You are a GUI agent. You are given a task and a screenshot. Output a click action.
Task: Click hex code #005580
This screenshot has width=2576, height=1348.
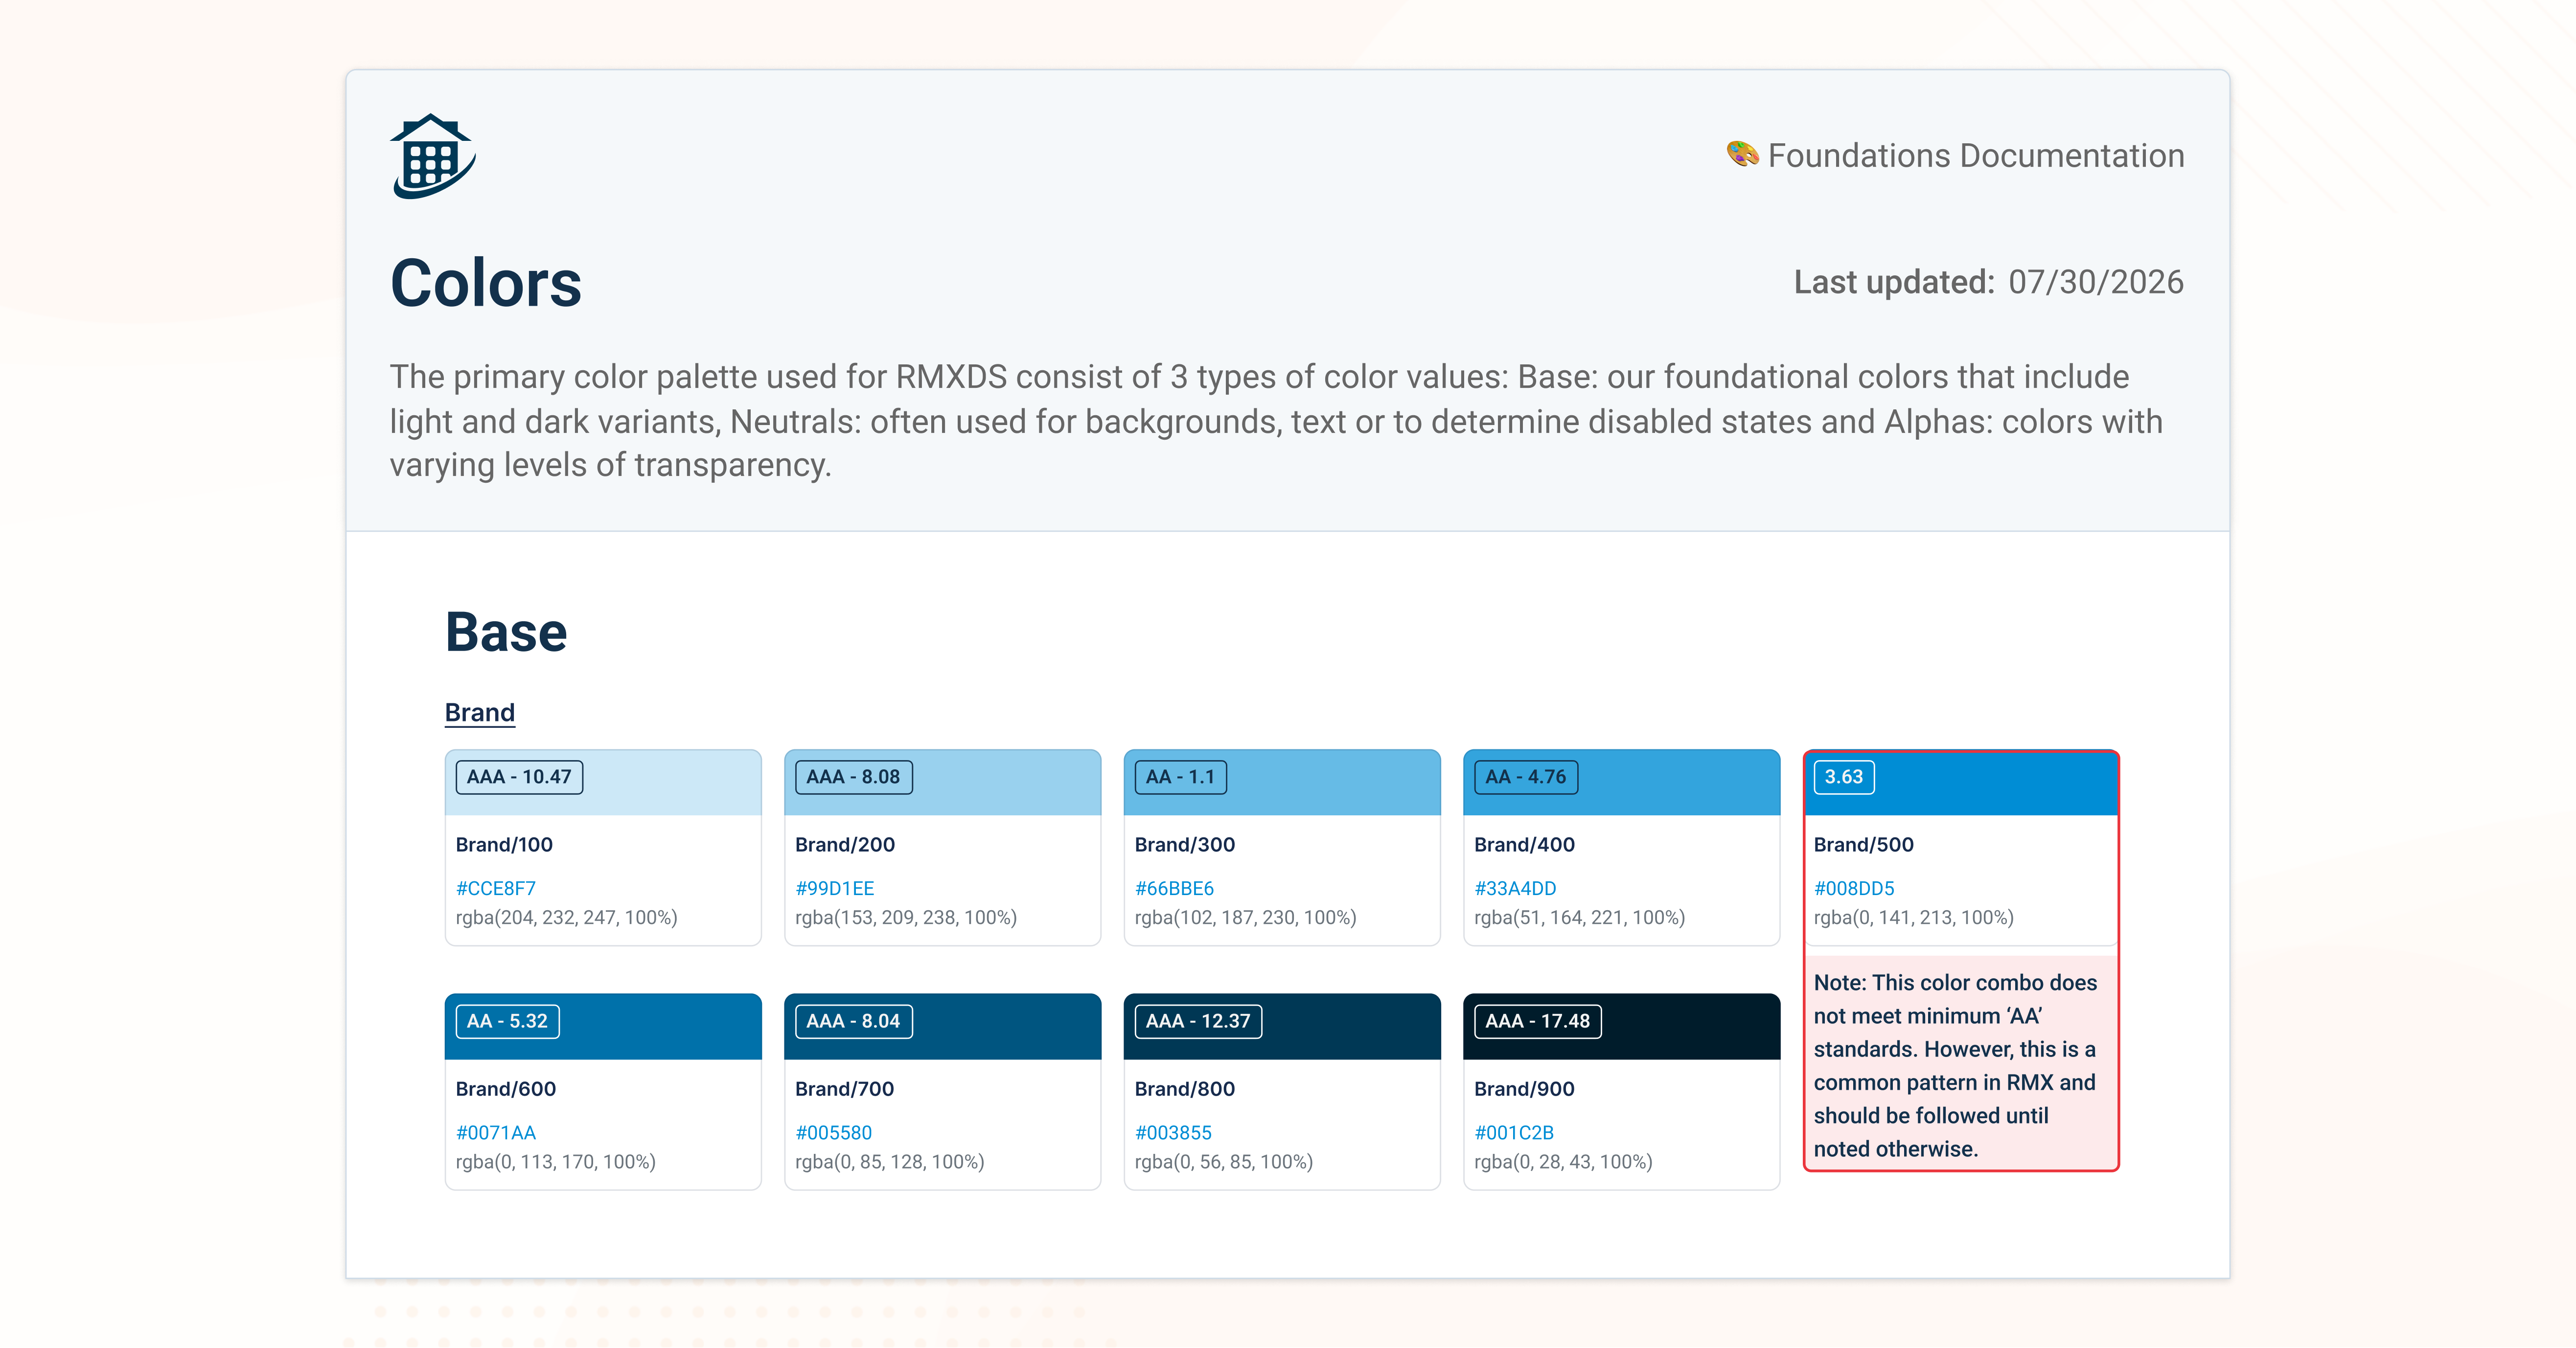coord(834,1132)
